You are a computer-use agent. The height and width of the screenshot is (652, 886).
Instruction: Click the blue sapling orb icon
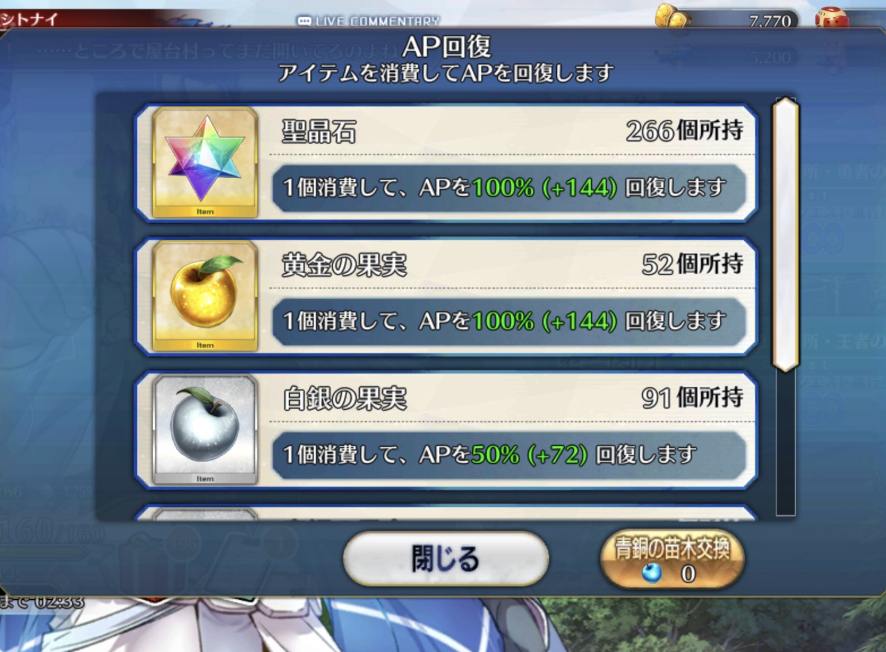[x=652, y=573]
